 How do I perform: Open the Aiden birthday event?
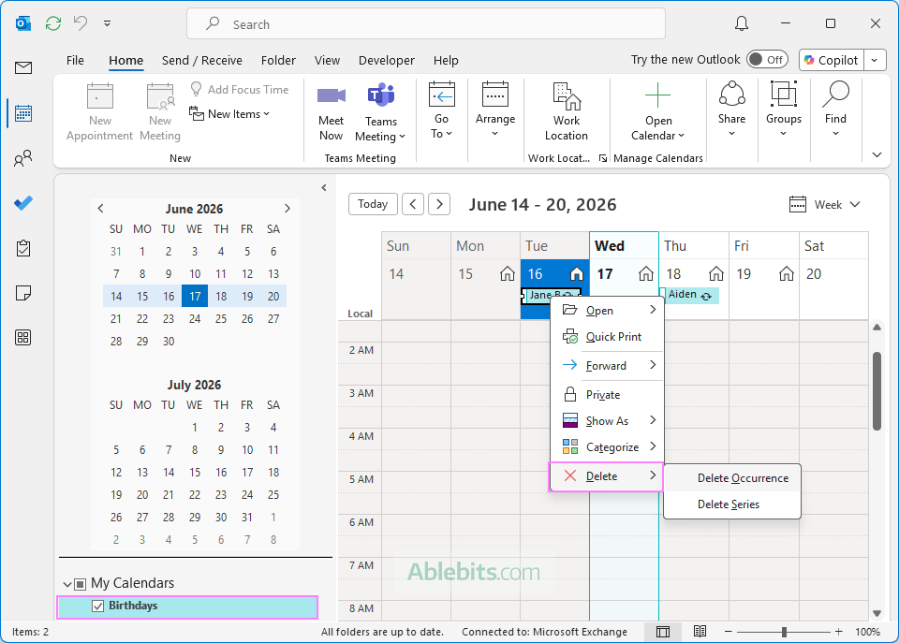tap(690, 295)
